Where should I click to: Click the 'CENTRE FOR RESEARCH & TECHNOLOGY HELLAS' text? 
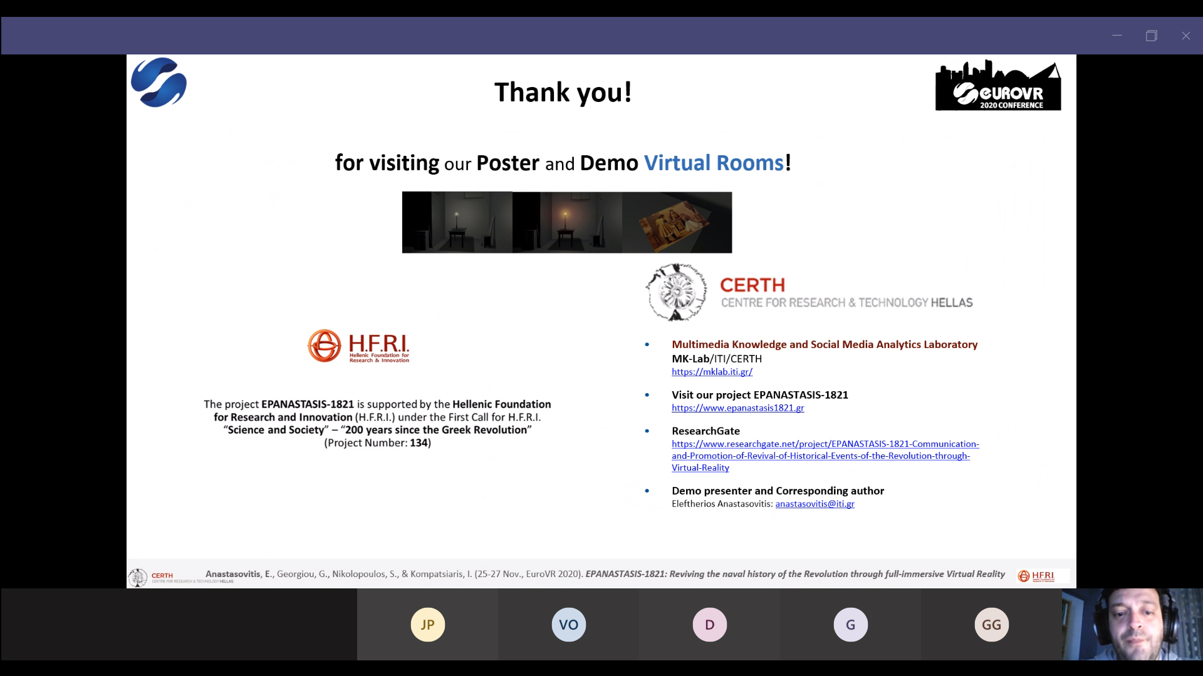(x=846, y=303)
